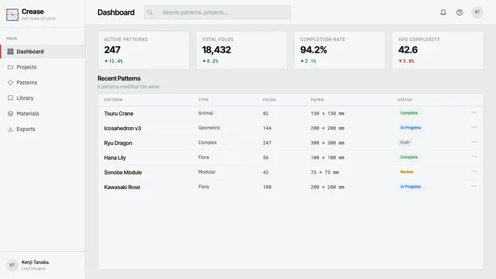Open Ryu Dragon pattern
This screenshot has width=496, height=279.
[118, 143]
